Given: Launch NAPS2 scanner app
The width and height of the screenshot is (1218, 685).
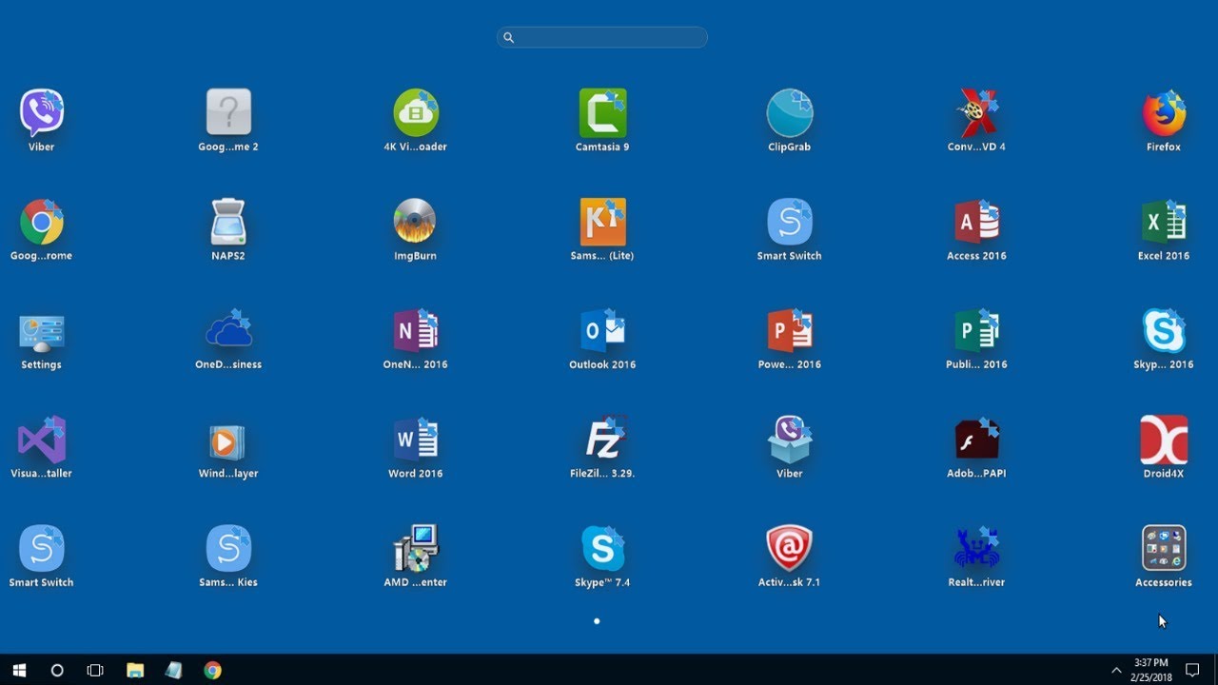Looking at the screenshot, I should click(x=228, y=222).
